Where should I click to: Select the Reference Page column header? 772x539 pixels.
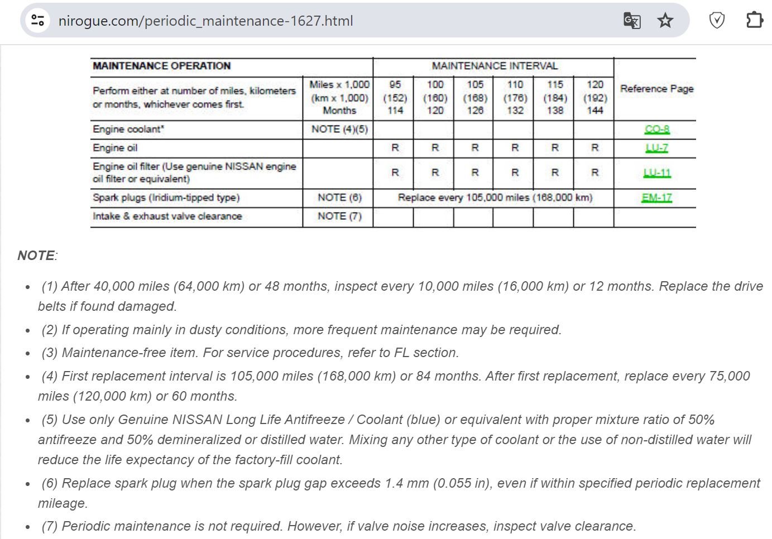657,89
